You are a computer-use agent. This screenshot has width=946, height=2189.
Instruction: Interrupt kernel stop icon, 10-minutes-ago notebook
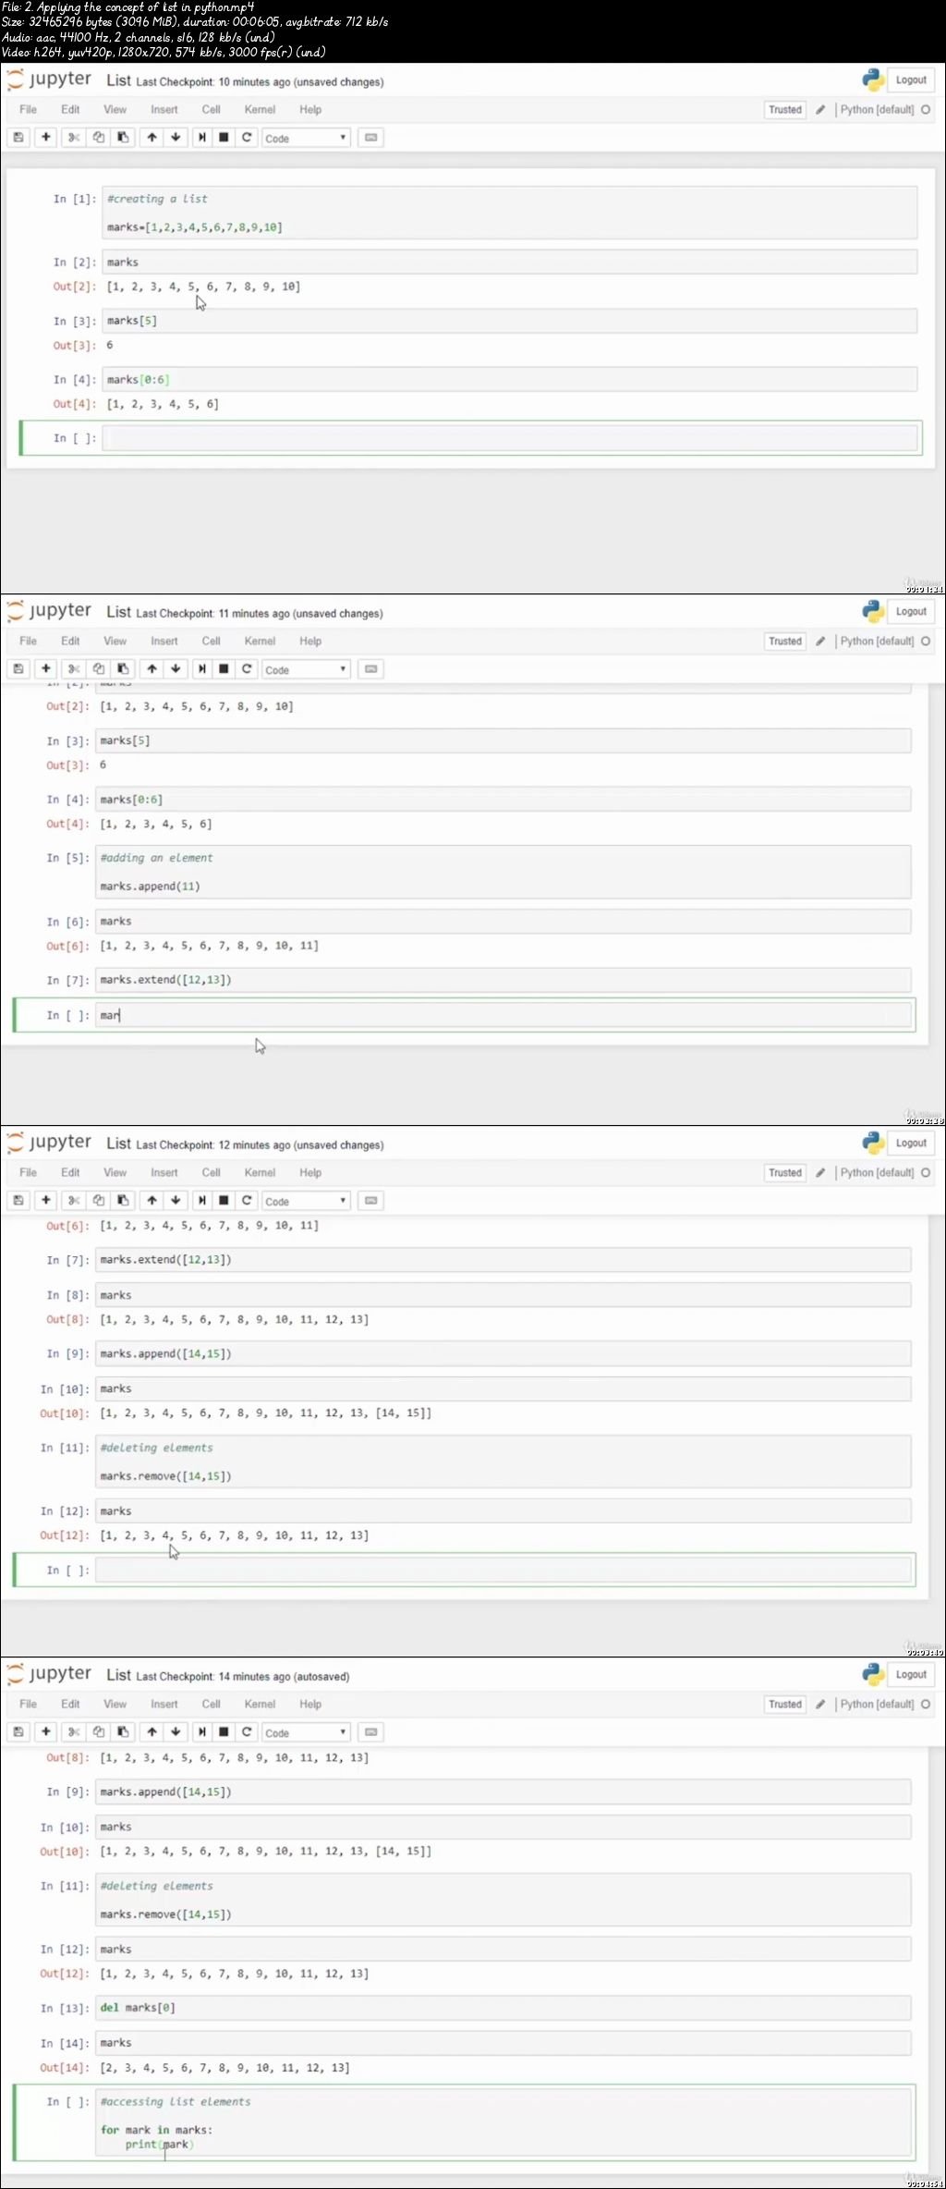tap(224, 138)
